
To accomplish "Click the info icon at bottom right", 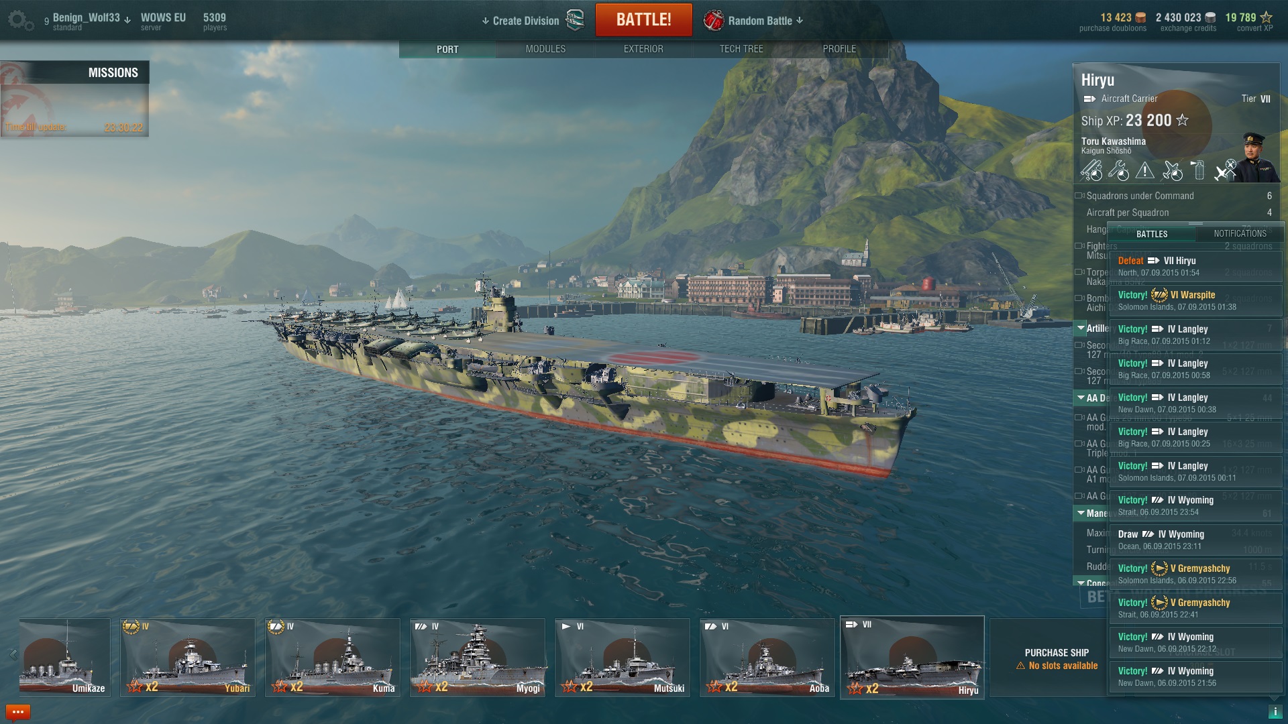I will 1275,712.
